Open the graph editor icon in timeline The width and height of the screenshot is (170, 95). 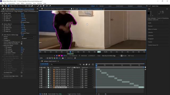[93, 64]
